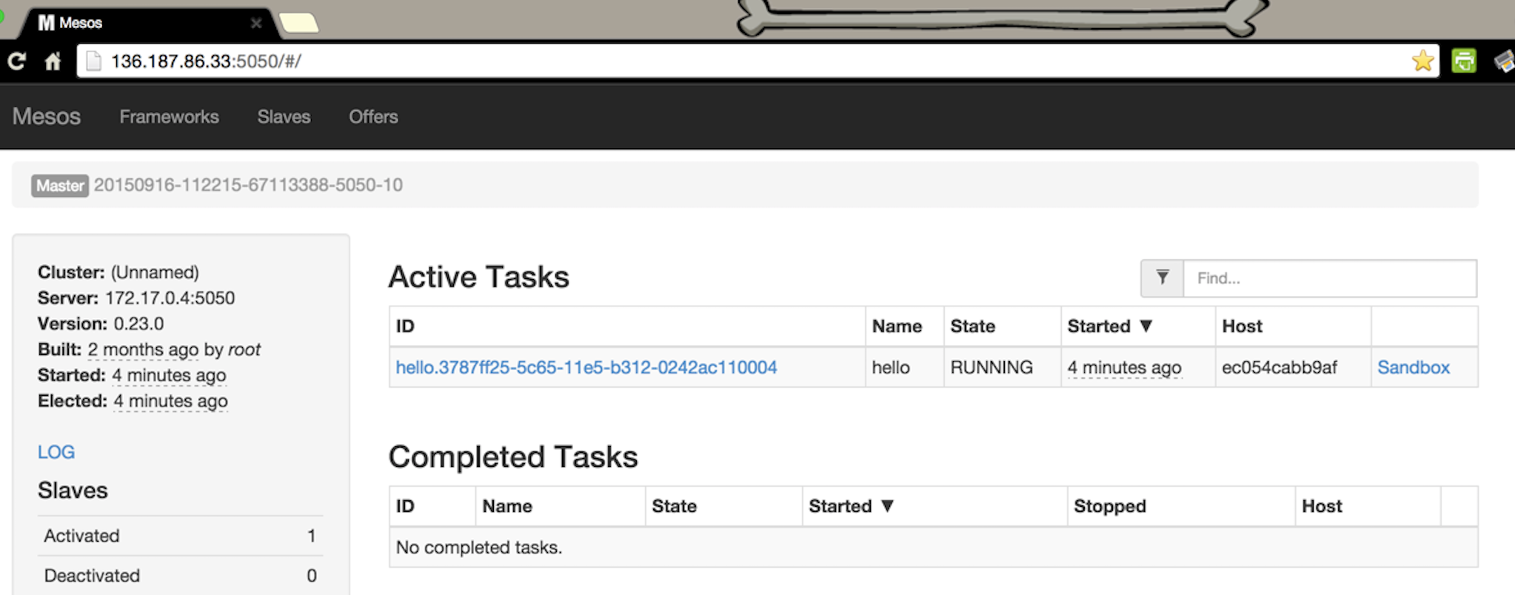Image resolution: width=1515 pixels, height=595 pixels.
Task: Open the hello task ID link
Action: tap(586, 367)
